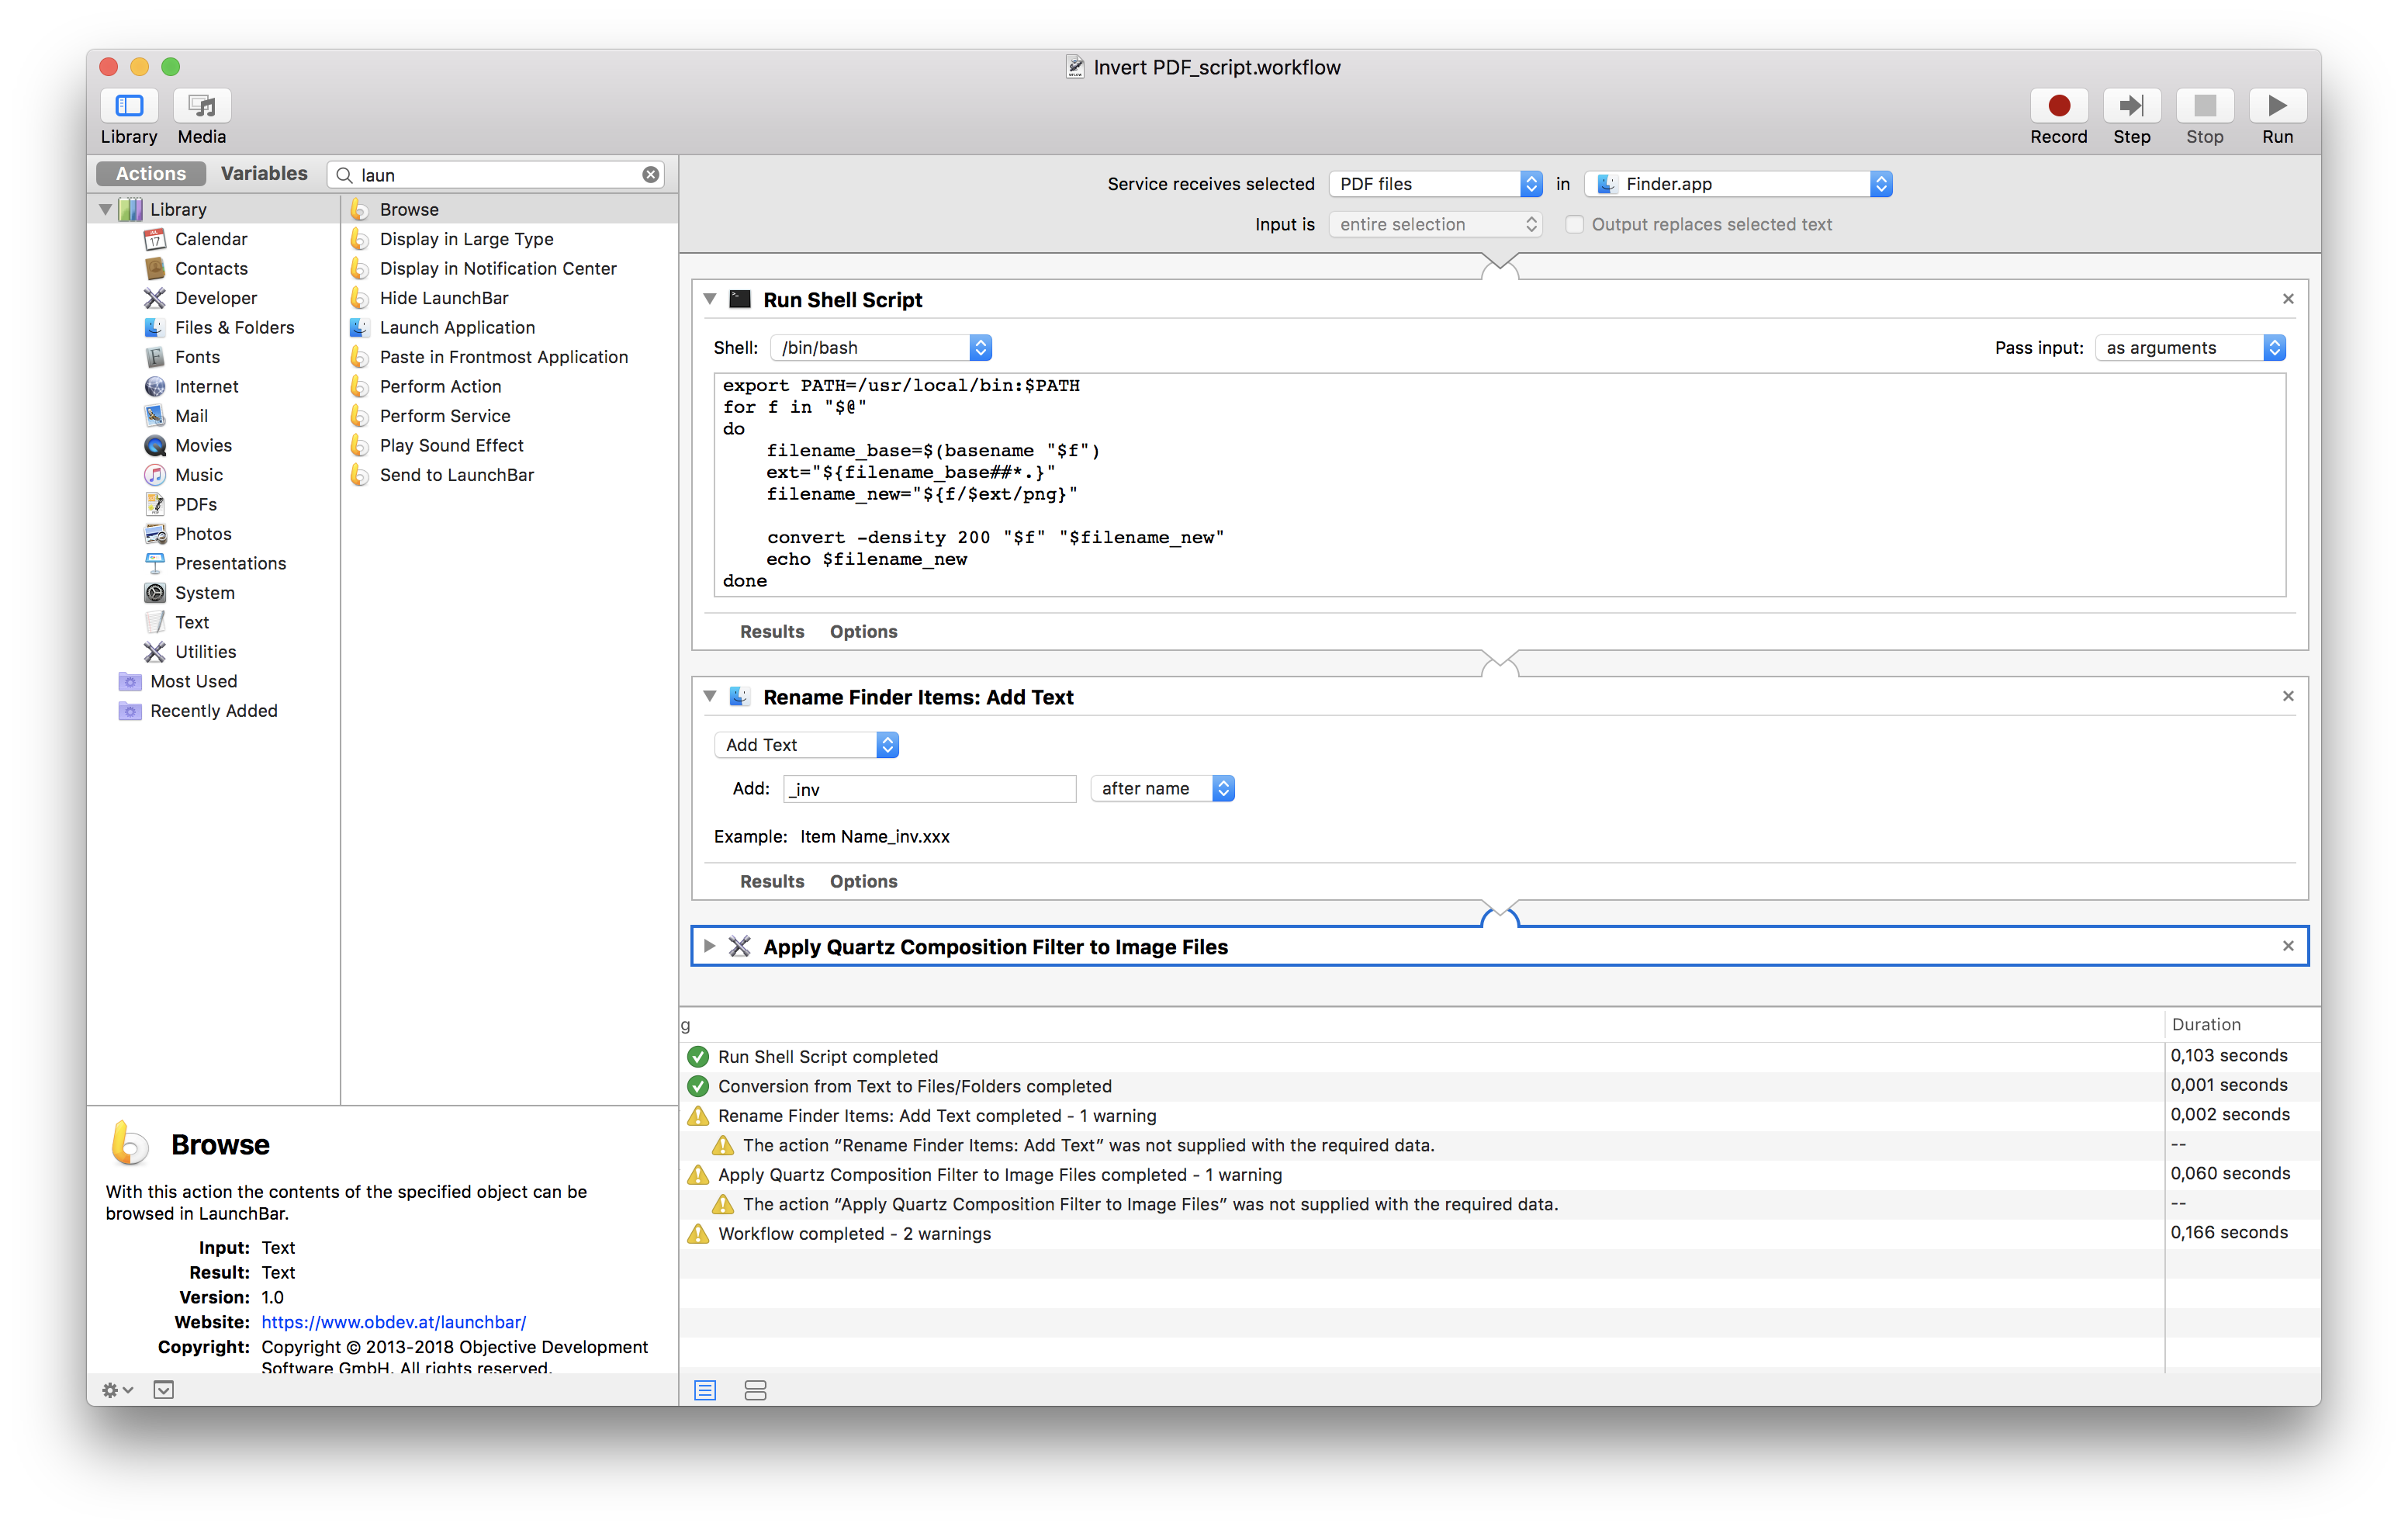Image resolution: width=2408 pixels, height=1530 pixels.
Task: Open the obdev.at/launchbar website link
Action: click(x=393, y=1322)
